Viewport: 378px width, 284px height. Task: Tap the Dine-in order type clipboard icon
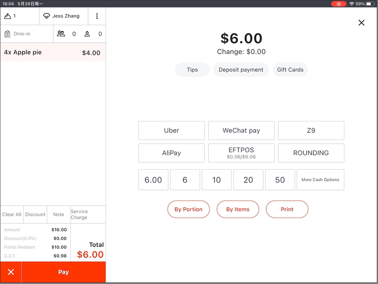(x=7, y=34)
